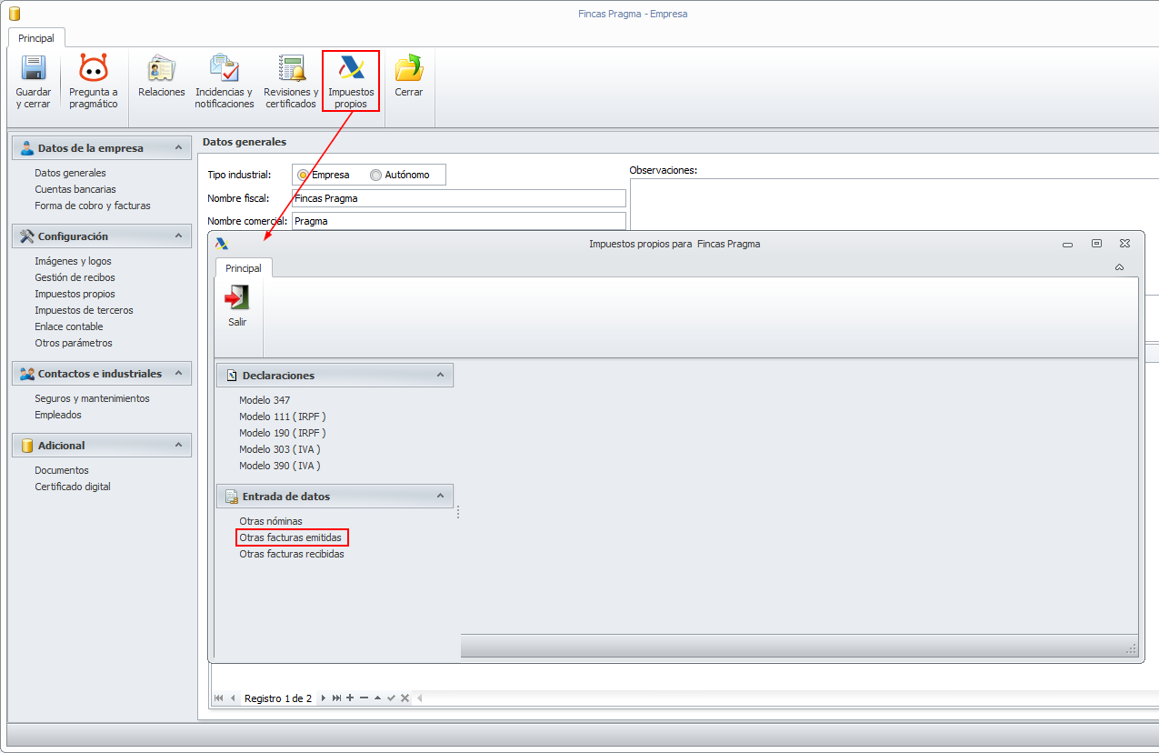The width and height of the screenshot is (1159, 753).
Task: Go to first record in navigator
Action: click(218, 698)
